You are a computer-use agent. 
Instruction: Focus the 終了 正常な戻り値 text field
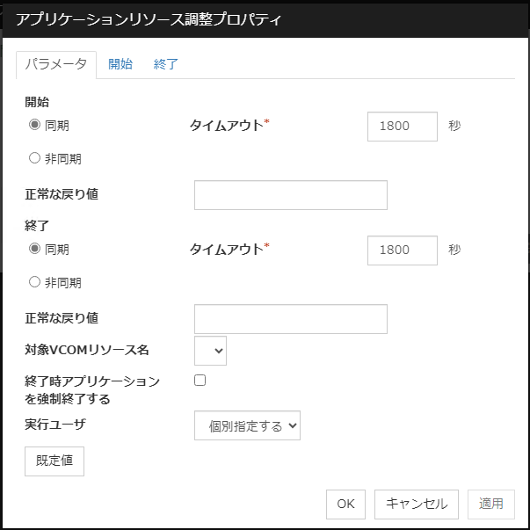click(x=290, y=319)
